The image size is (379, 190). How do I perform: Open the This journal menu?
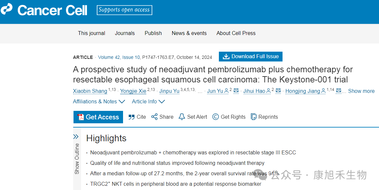(92, 33)
